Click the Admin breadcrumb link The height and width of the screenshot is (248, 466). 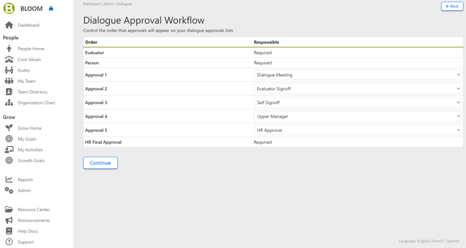point(108,4)
